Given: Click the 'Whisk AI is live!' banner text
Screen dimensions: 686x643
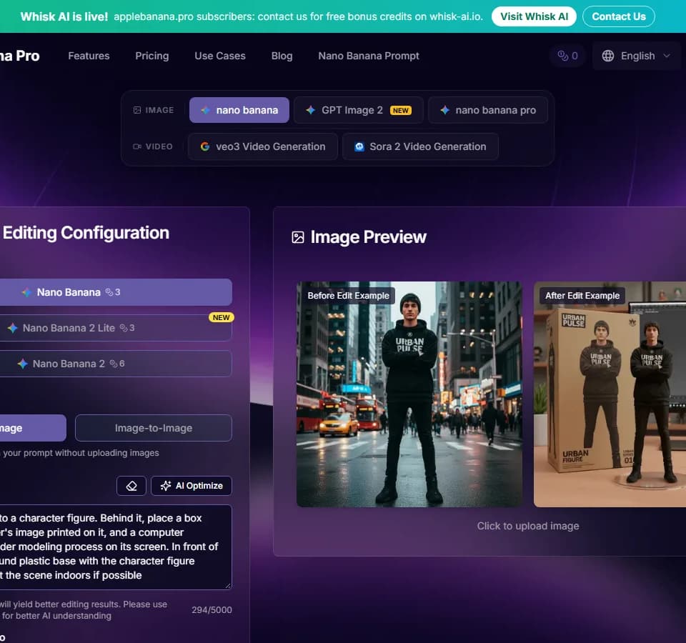Looking at the screenshot, I should 64,16.
